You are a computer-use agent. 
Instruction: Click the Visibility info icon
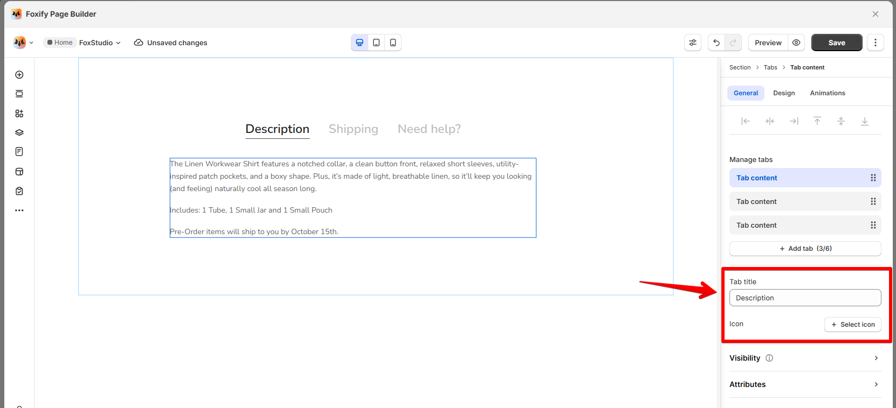coord(769,358)
